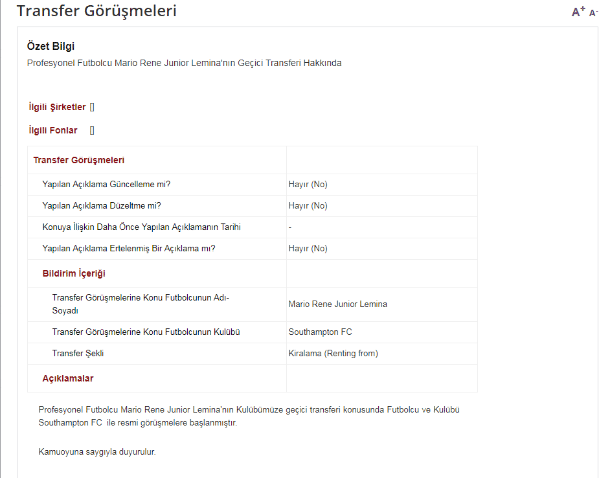Click brackets link next to İlgili Fonlar
599x478 pixels.
coord(92,130)
